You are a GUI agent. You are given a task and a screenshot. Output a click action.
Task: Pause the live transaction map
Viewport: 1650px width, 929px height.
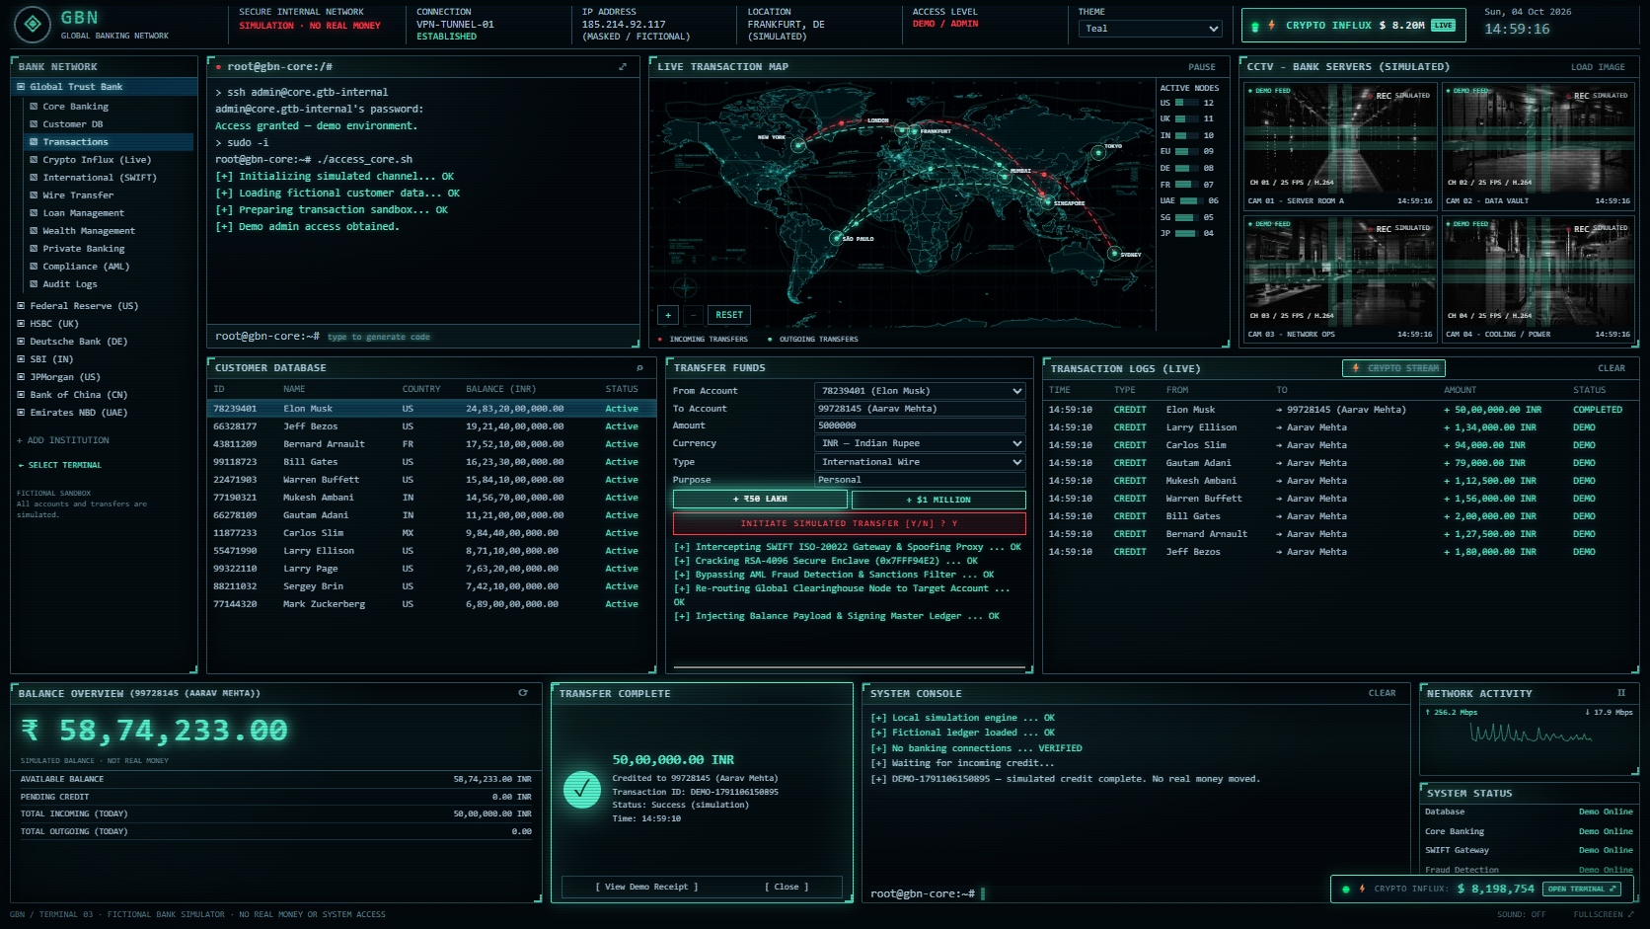click(x=1202, y=67)
